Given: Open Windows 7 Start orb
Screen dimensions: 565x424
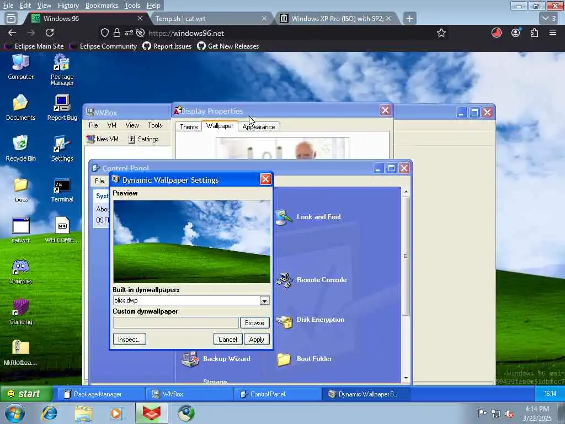Looking at the screenshot, I should (x=15, y=413).
